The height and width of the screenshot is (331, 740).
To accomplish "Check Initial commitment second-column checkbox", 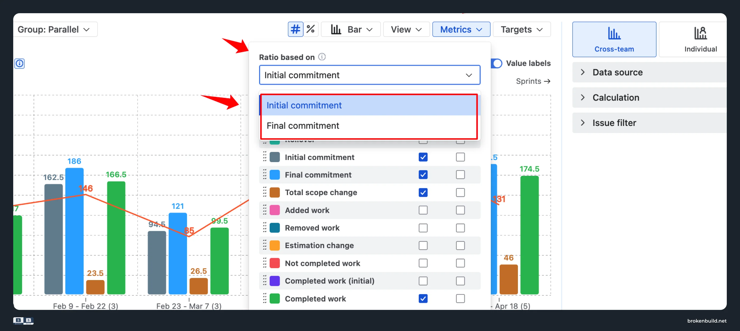I will (460, 157).
